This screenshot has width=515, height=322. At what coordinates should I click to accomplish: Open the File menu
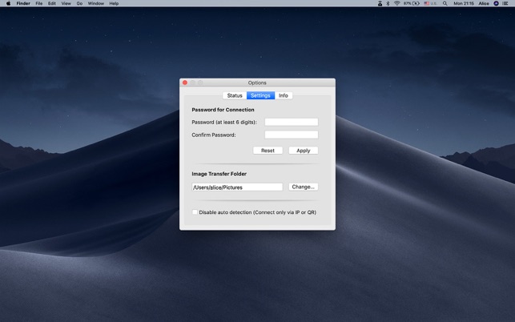pos(38,3)
